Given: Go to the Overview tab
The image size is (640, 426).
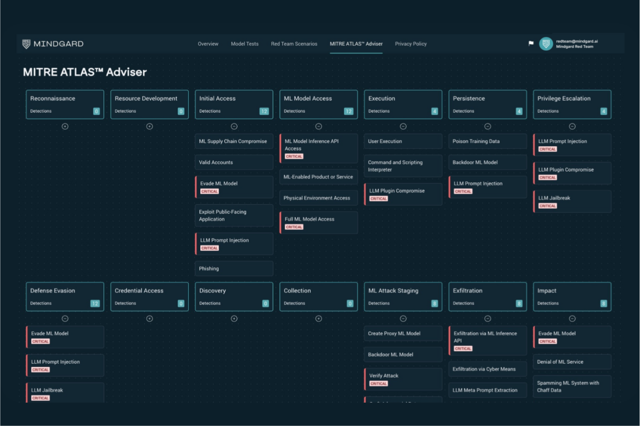Looking at the screenshot, I should [208, 44].
